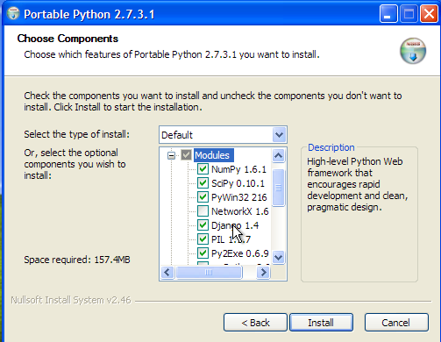This screenshot has height=342, width=441.
Task: Uncheck the Py2Exe 0.6.9 checkbox
Action: 203,253
